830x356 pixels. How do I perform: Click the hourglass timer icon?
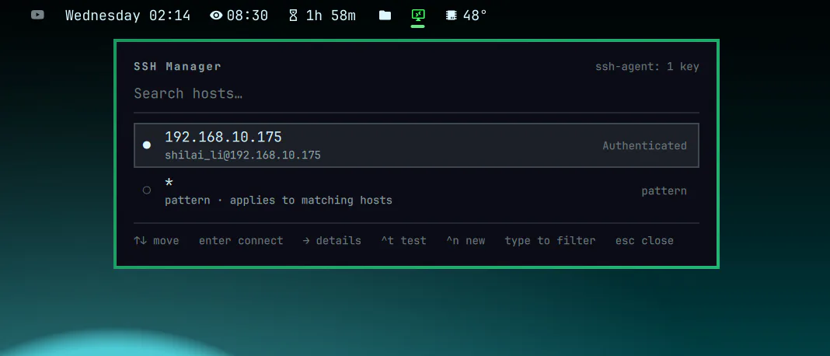pos(293,16)
